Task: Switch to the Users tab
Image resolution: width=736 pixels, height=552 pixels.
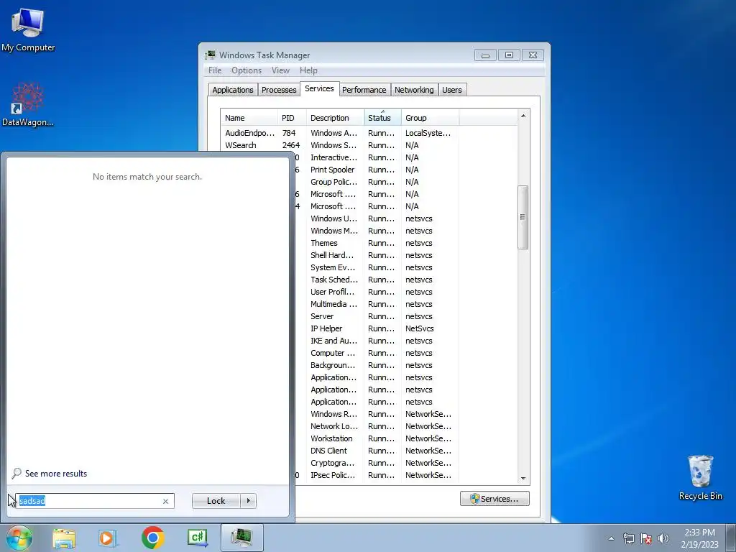Action: coord(451,90)
